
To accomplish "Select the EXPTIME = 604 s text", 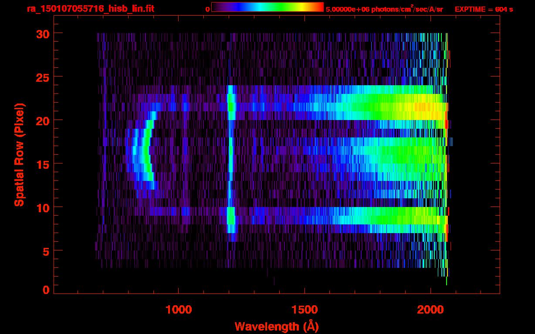I will (x=484, y=9).
